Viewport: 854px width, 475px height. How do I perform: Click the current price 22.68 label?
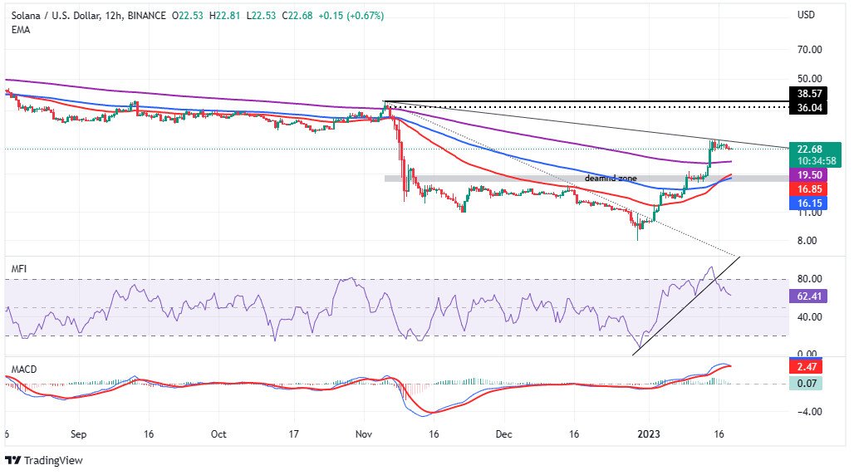click(x=809, y=149)
